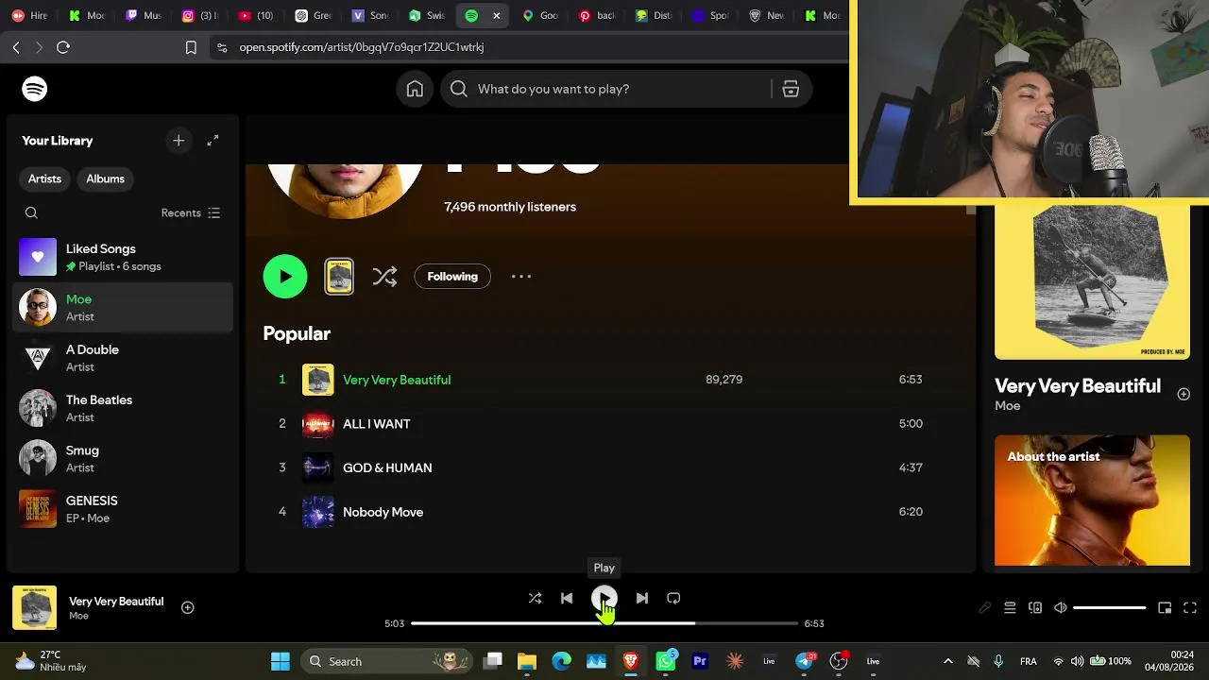Create a playlist with the plus icon

tap(179, 141)
